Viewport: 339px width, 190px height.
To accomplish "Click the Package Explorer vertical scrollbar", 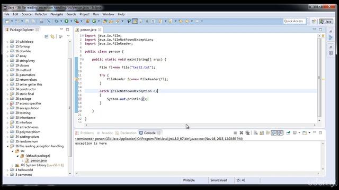I will pyautogui.click(x=69, y=108).
